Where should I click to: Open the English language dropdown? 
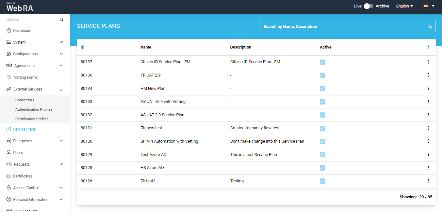point(404,6)
